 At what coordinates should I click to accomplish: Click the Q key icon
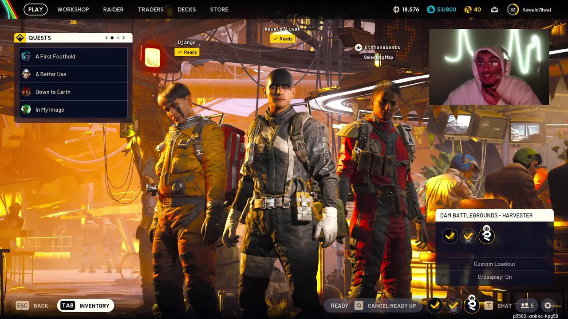(359, 305)
